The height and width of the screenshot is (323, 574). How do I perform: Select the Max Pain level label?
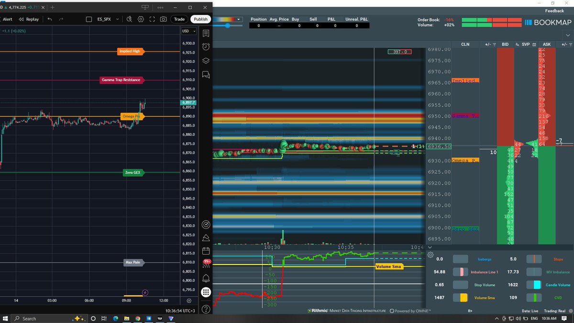133,262
